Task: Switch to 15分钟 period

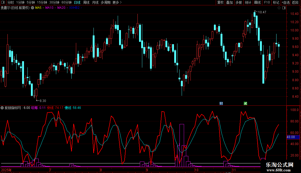Action: click(x=42, y=2)
